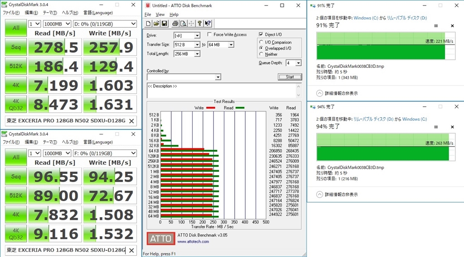Select the I/O Comparison radio button

click(261, 42)
